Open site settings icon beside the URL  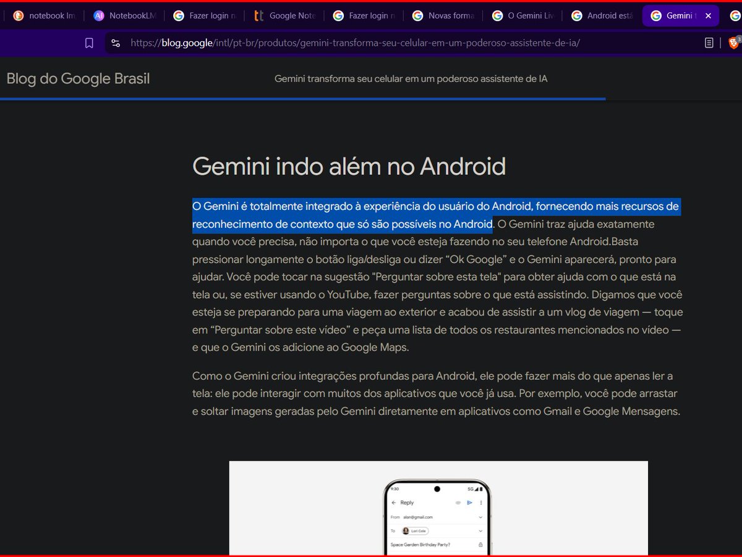tap(115, 43)
